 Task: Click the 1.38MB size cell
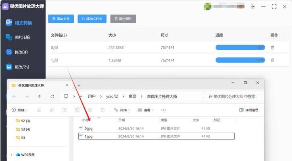click(115, 60)
